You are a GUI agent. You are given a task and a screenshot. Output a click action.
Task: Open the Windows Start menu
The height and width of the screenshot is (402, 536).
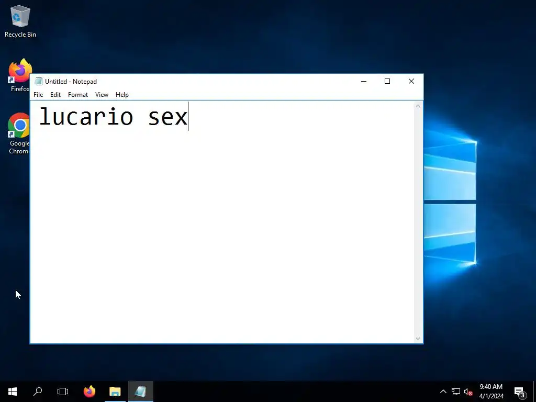(x=13, y=392)
